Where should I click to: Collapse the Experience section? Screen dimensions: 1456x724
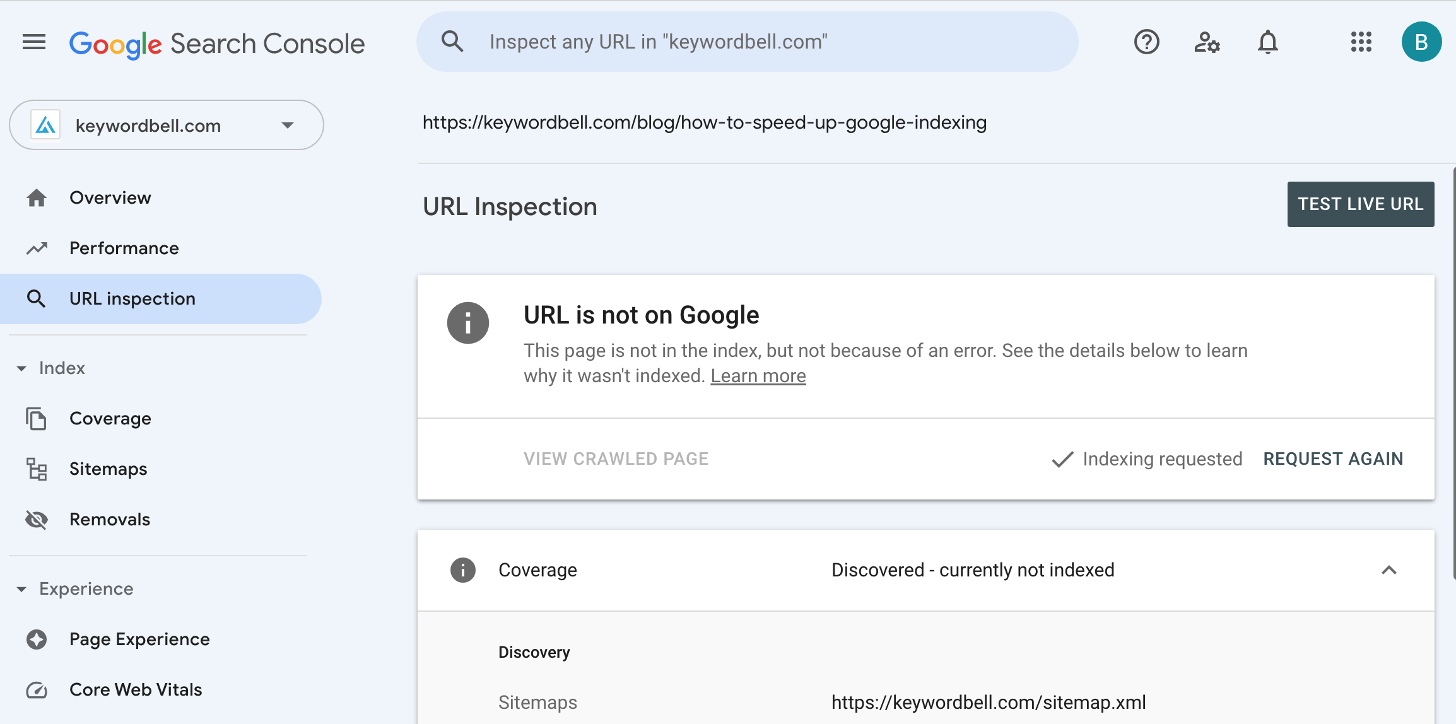pos(21,589)
